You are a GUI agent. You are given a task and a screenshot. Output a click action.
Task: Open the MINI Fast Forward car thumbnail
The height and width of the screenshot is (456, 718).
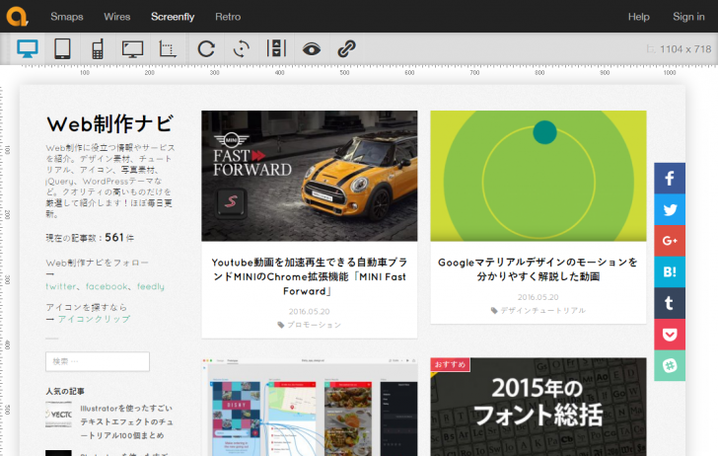coord(310,176)
